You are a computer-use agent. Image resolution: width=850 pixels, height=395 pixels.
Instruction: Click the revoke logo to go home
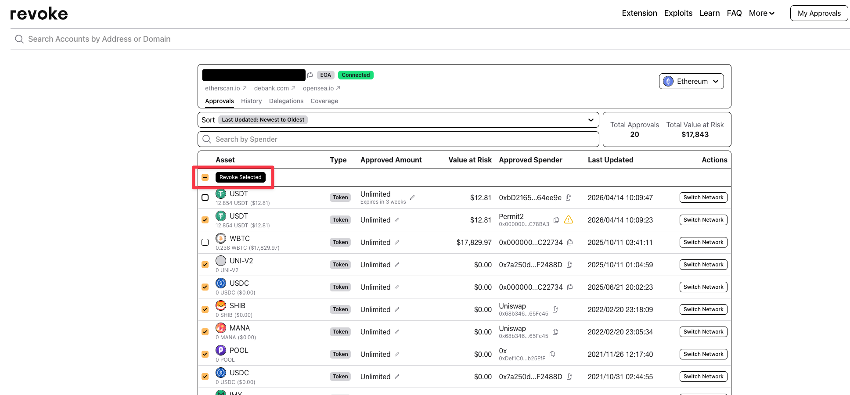[39, 14]
